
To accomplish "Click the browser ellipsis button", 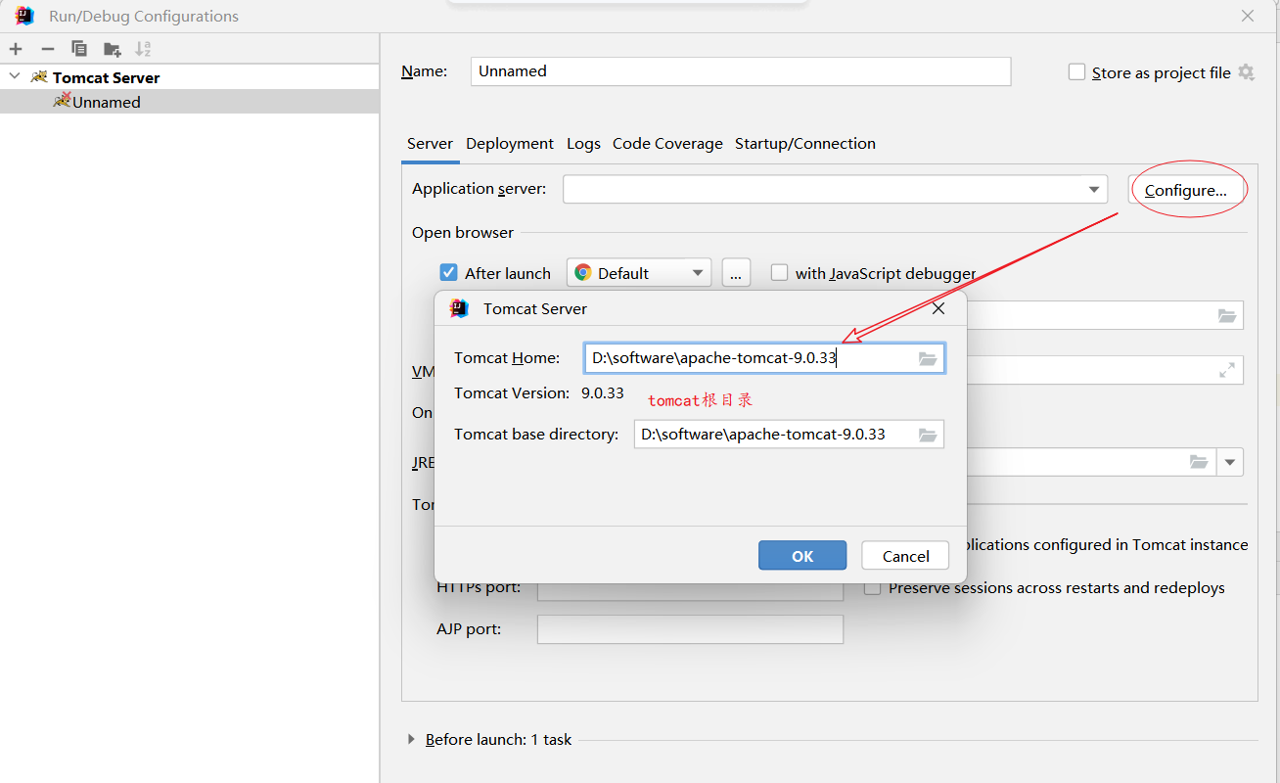I will (x=736, y=273).
